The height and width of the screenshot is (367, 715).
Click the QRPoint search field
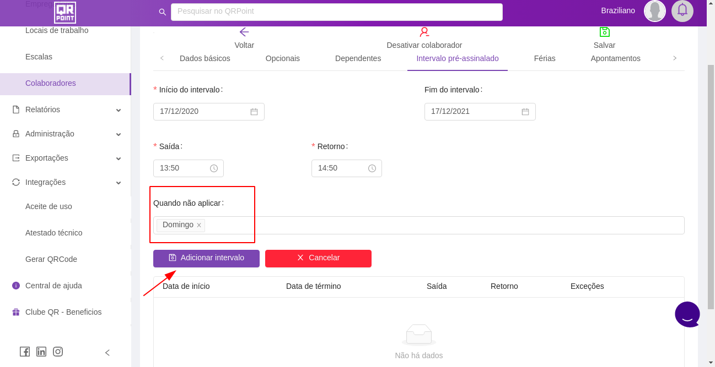[x=336, y=12]
